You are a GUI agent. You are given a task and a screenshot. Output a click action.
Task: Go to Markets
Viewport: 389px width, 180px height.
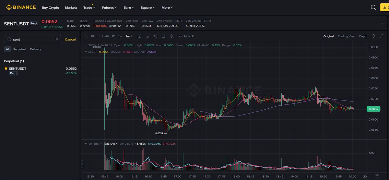pos(71,7)
